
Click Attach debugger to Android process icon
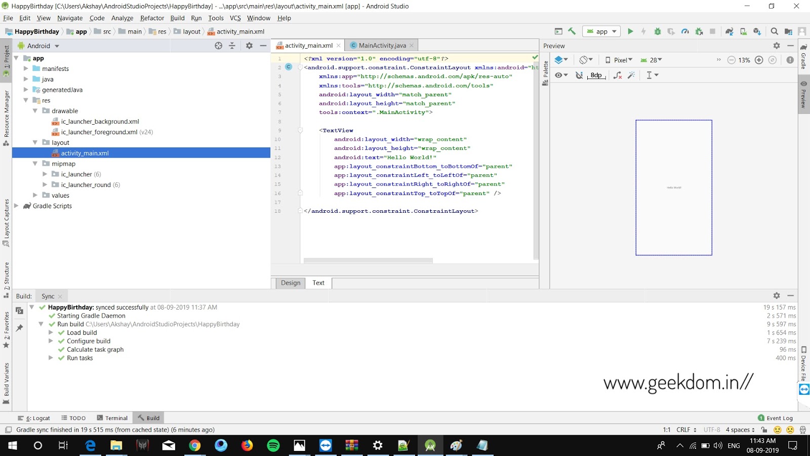click(x=699, y=31)
